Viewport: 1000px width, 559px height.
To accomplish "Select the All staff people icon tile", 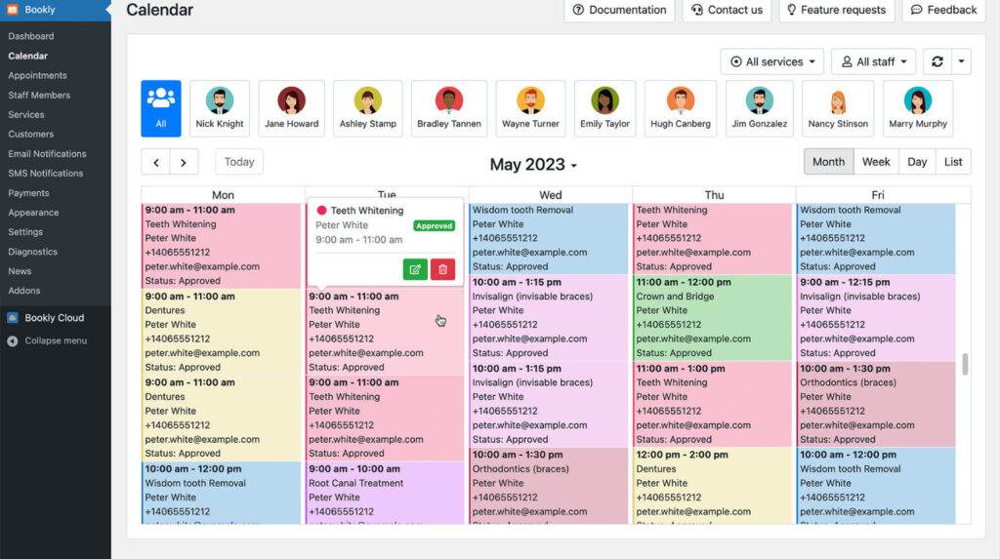I will pos(161,108).
